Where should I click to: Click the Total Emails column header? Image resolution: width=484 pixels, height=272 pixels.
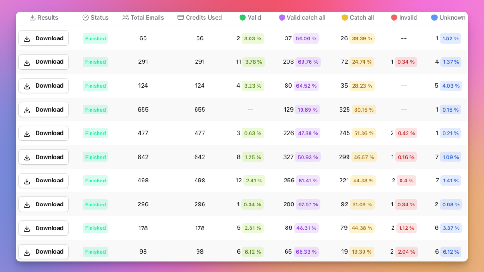coord(143,18)
